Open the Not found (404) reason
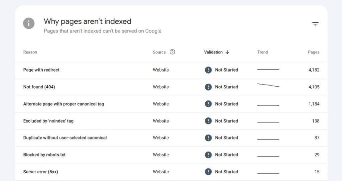Viewport: 342px width, 181px height. pyautogui.click(x=39, y=87)
